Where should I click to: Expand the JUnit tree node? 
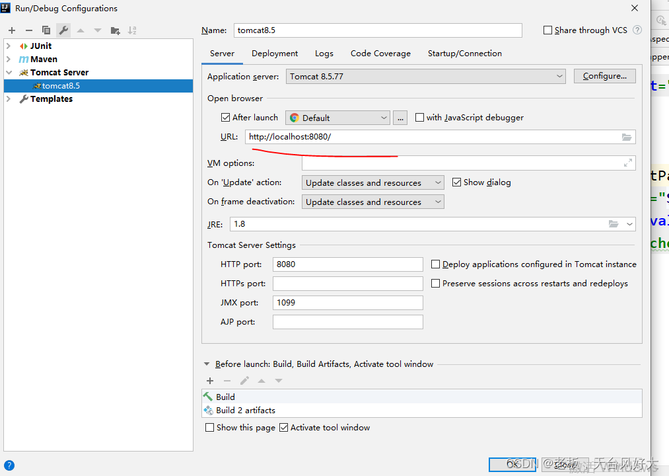9,46
